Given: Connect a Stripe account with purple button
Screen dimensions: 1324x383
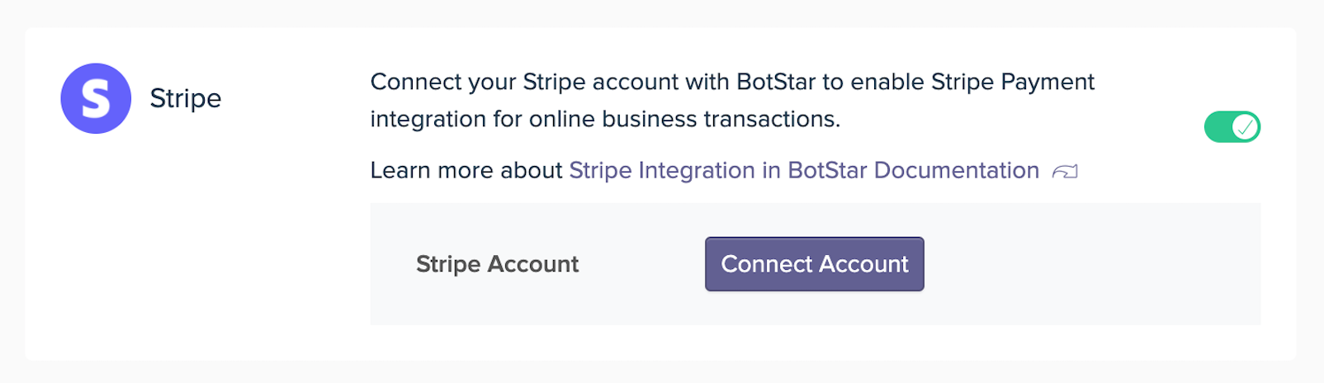Looking at the screenshot, I should pyautogui.click(x=815, y=264).
